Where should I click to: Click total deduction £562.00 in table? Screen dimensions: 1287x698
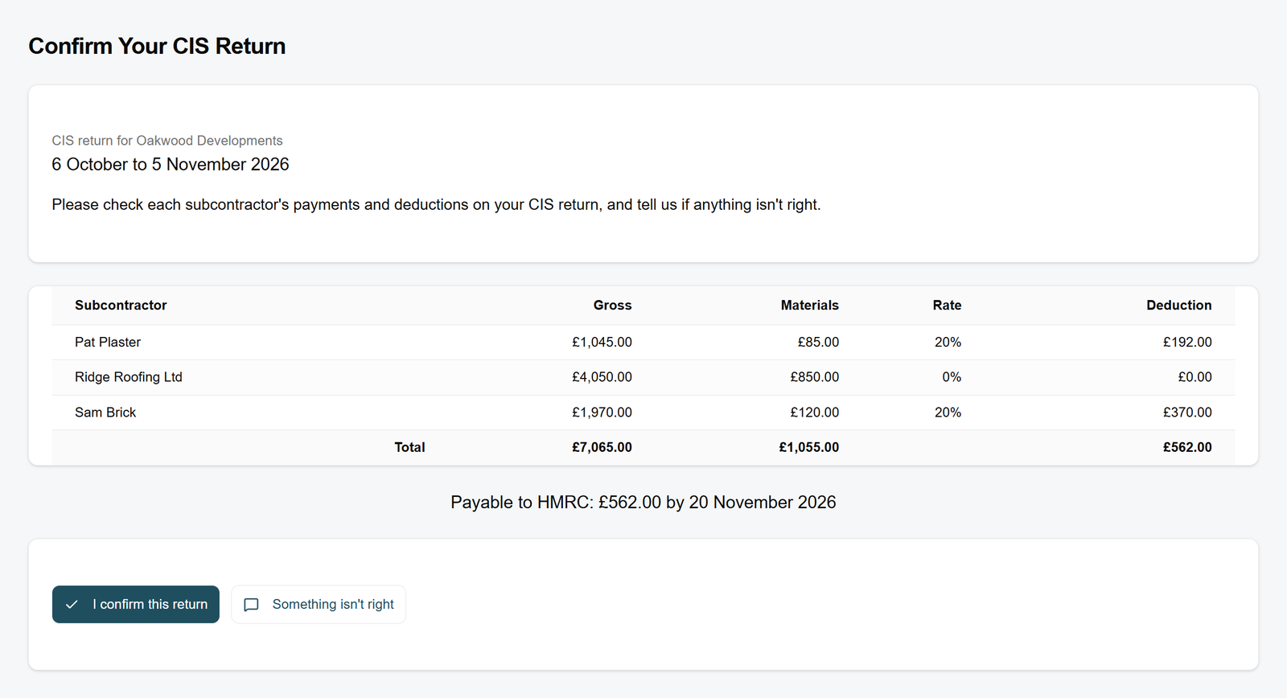[1187, 447]
